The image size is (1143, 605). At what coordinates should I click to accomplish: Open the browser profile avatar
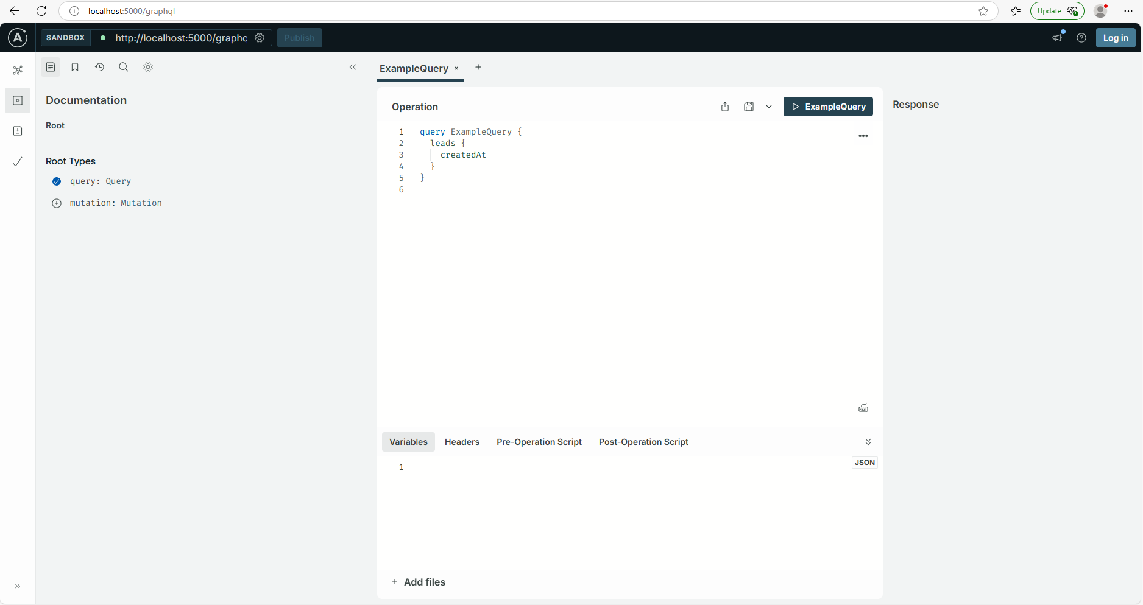click(1100, 11)
